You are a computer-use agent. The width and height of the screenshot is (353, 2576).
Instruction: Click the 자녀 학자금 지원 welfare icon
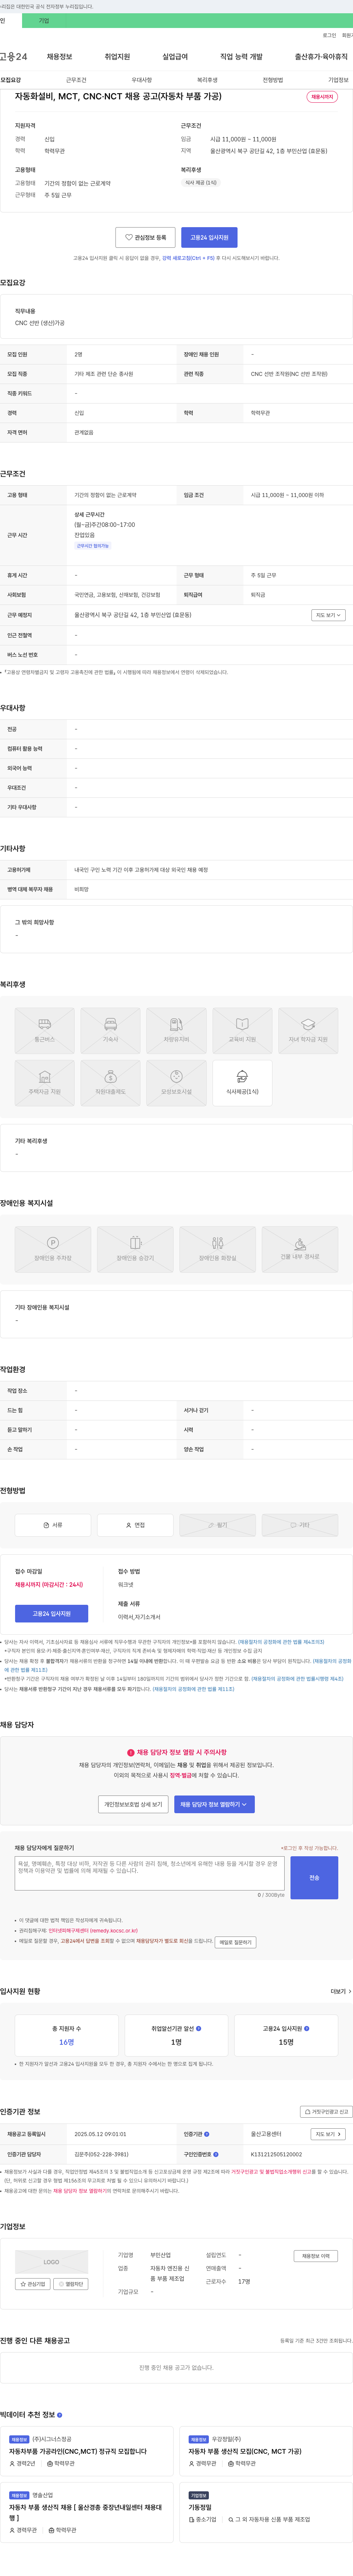click(308, 1030)
